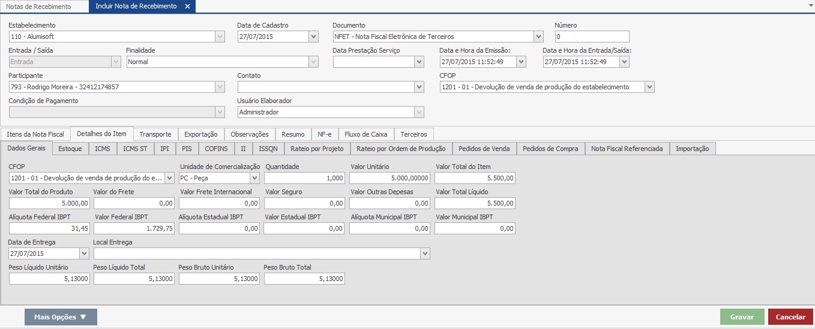This screenshot has height=329, width=815.
Task: Click the Gravar button
Action: (742, 317)
